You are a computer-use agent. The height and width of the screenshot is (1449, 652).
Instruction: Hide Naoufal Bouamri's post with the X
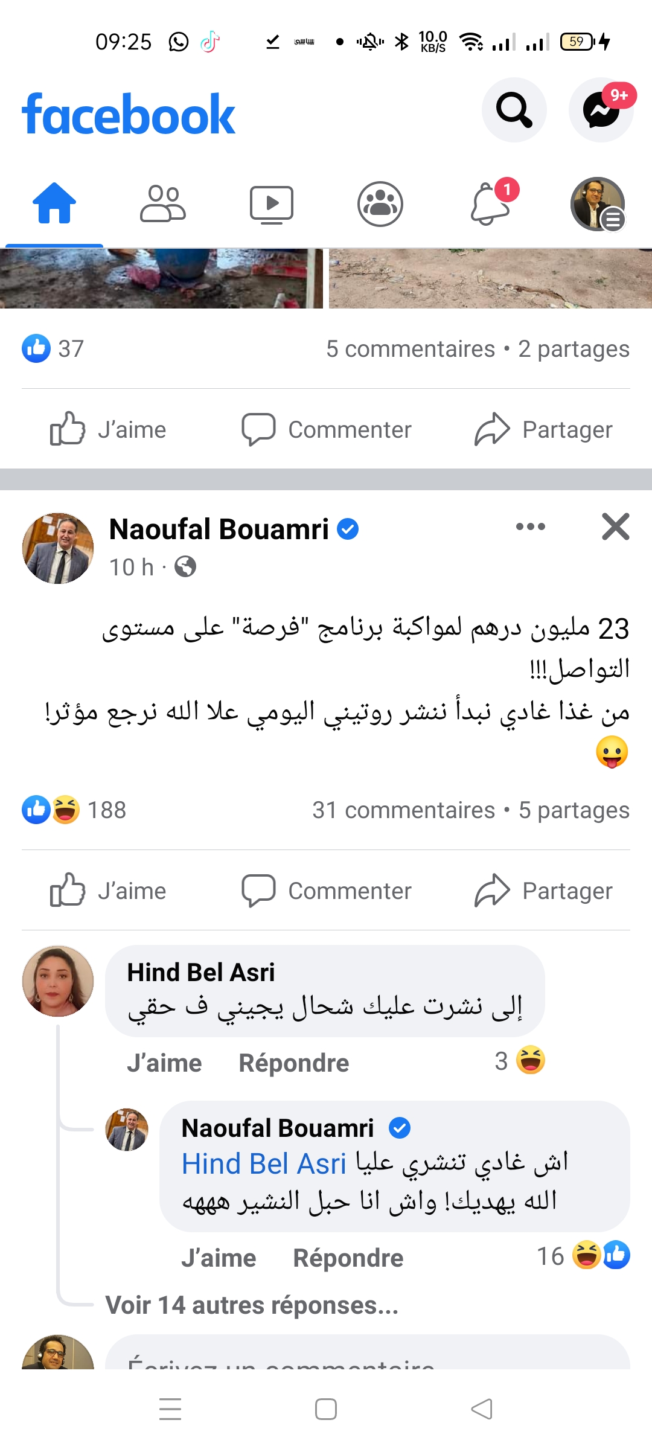click(615, 526)
